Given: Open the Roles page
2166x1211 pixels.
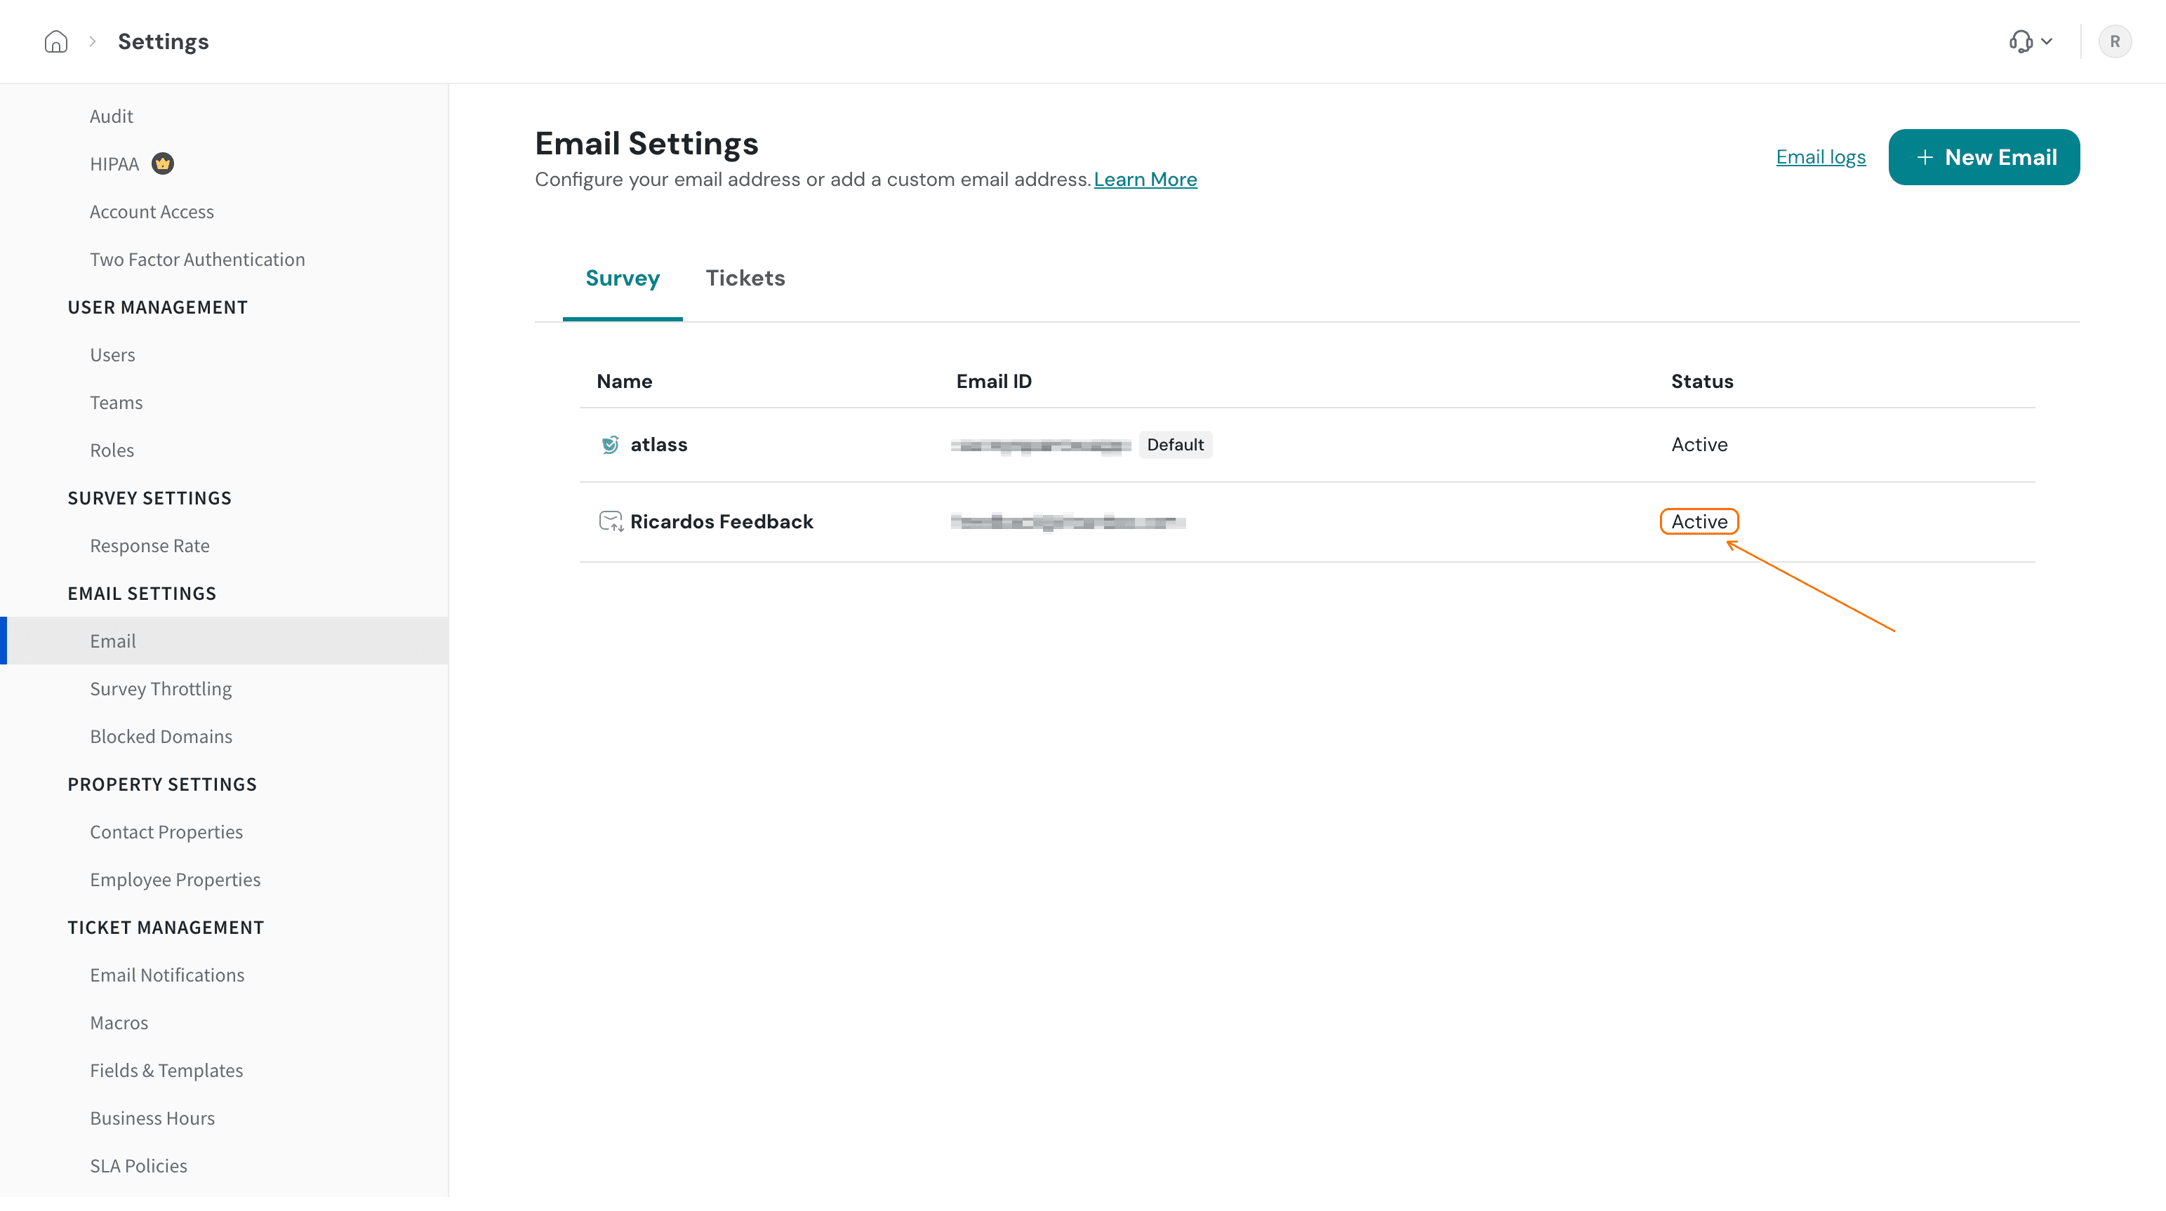Looking at the screenshot, I should tap(112, 450).
